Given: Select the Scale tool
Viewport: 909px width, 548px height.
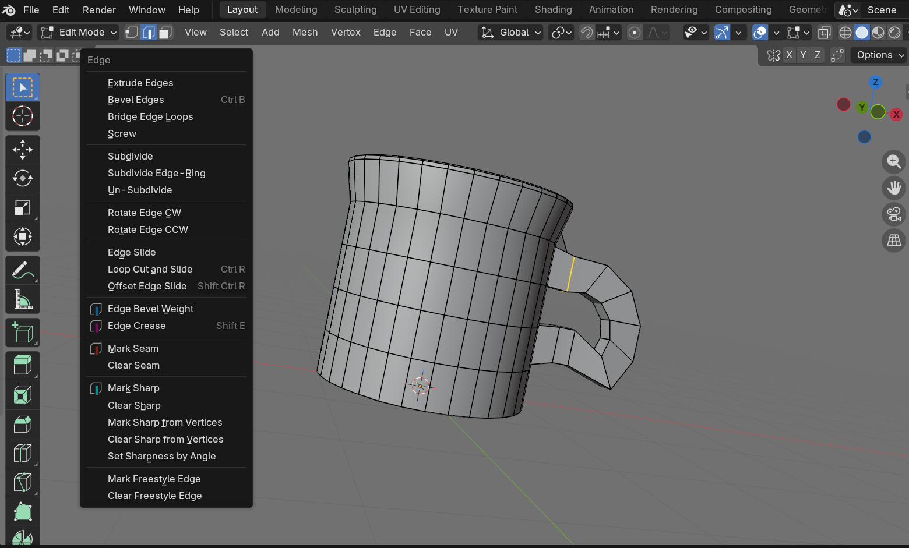Looking at the screenshot, I should (x=23, y=207).
